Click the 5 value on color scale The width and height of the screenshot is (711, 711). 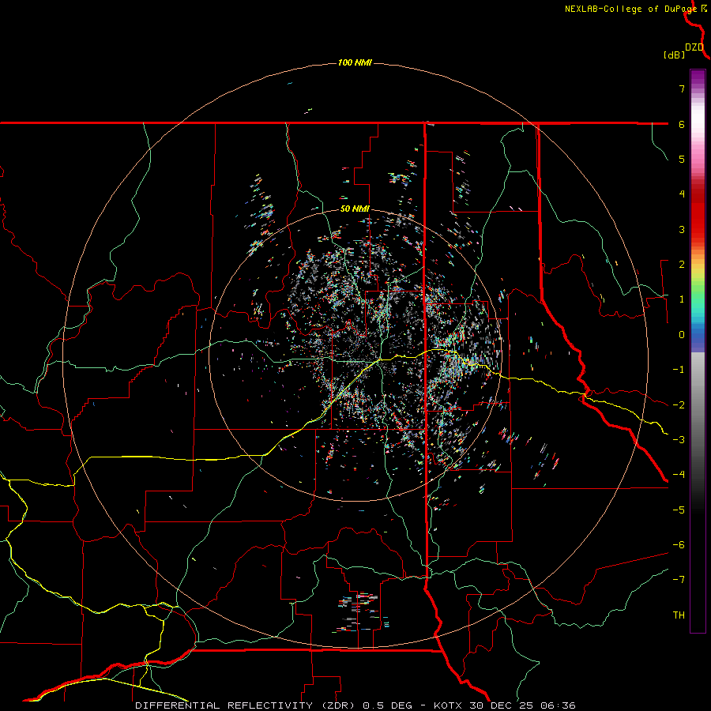[x=682, y=159]
